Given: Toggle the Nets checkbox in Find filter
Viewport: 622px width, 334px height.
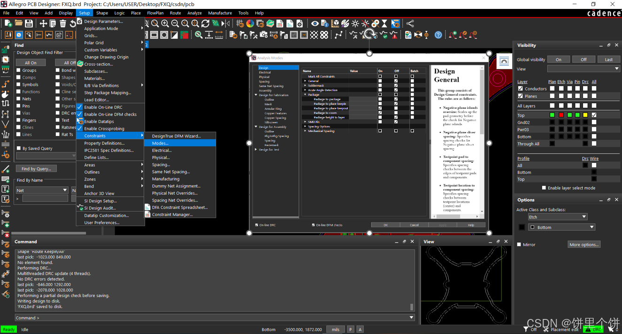Looking at the screenshot, I should pos(19,99).
